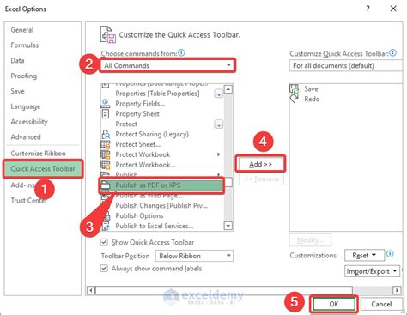Select the Quick Access Toolbar category
The height and width of the screenshot is (315, 407).
pos(43,169)
